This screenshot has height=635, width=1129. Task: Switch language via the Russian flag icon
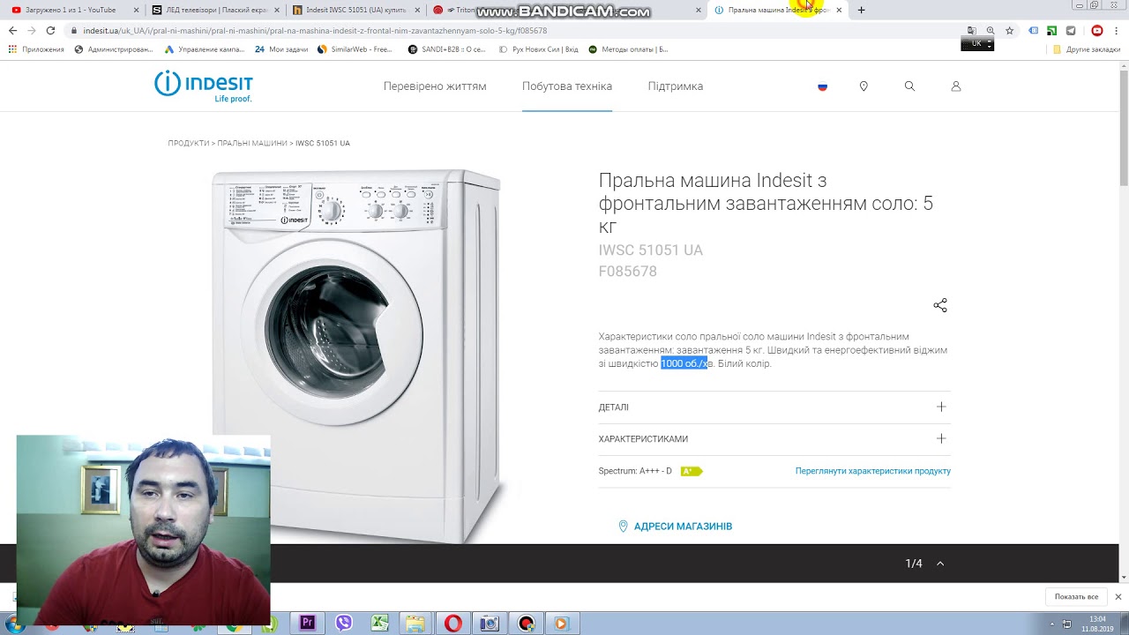[x=822, y=86]
